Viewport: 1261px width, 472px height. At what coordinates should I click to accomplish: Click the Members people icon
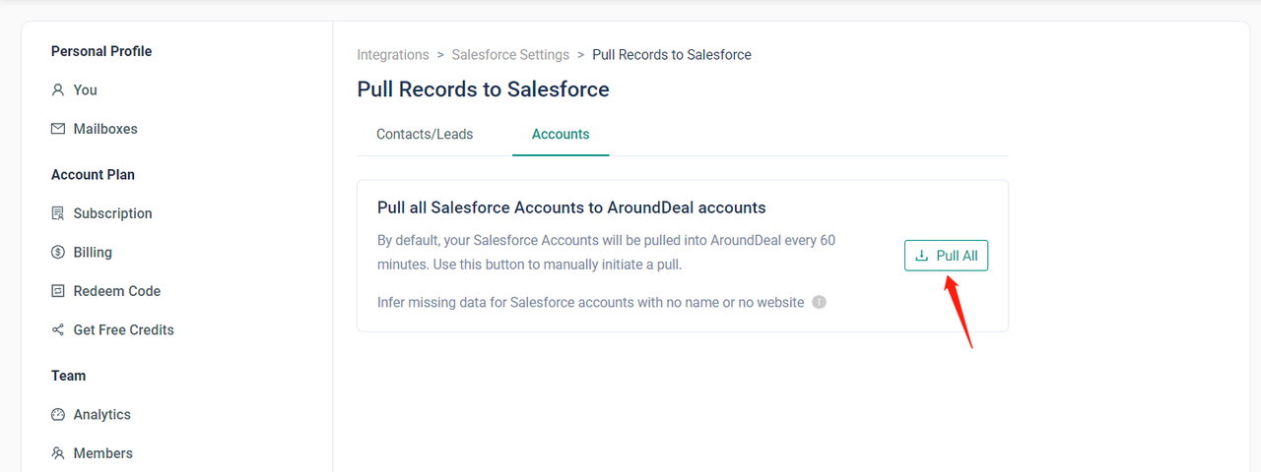(x=58, y=453)
